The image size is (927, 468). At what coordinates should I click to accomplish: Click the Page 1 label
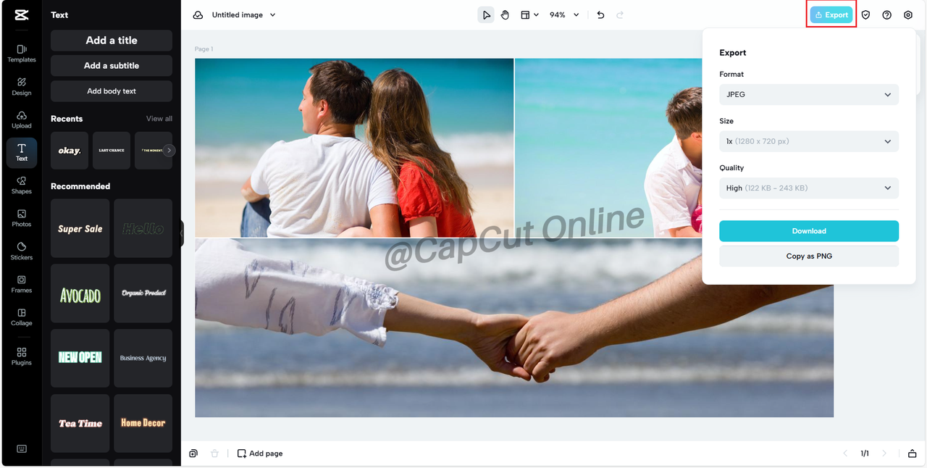point(204,49)
